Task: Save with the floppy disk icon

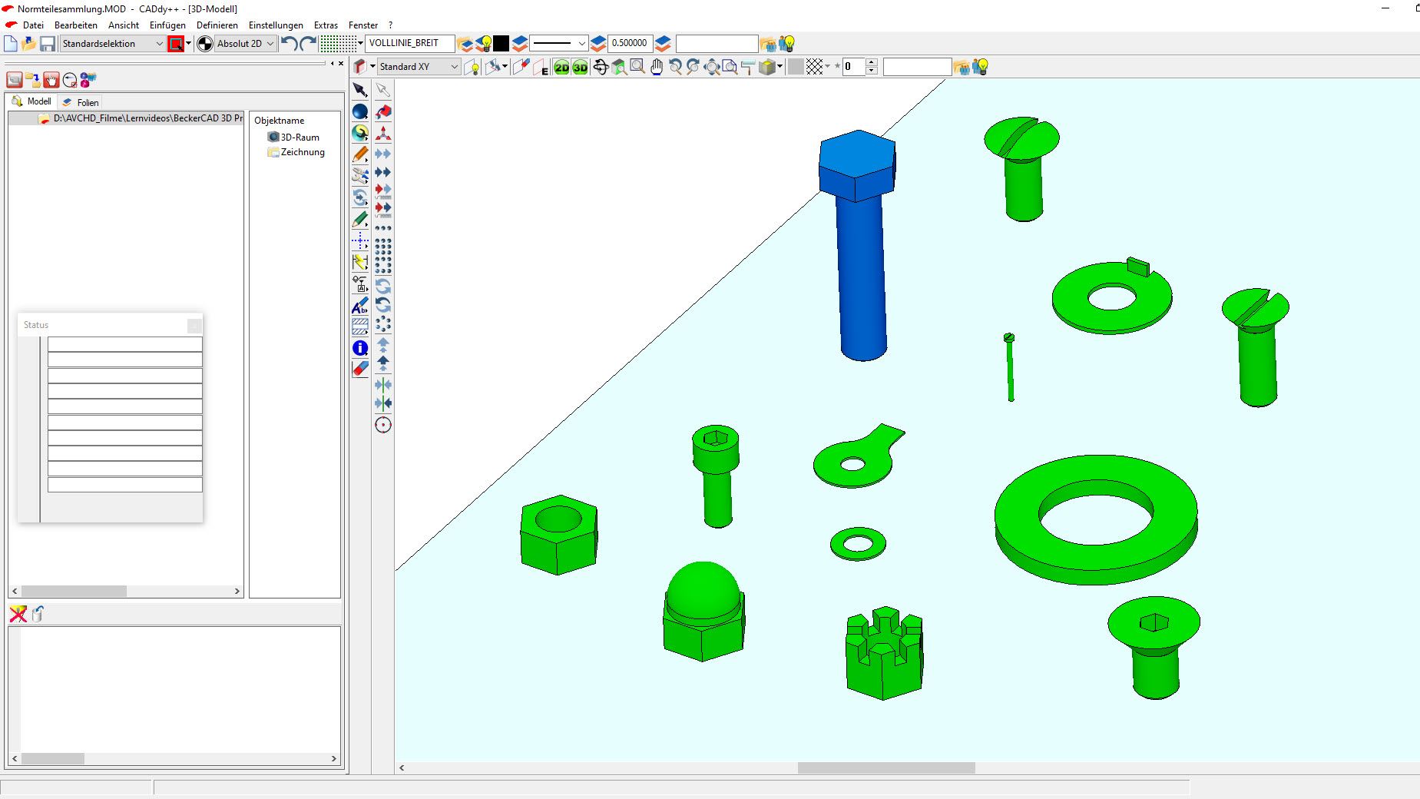Action: tap(48, 44)
